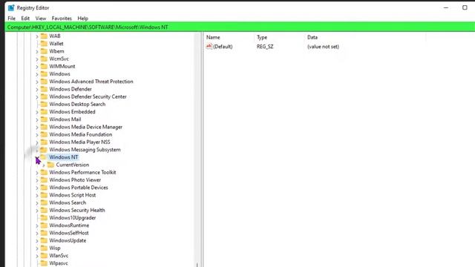Select the Wbem key label

tap(56, 51)
